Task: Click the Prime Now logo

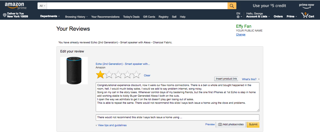Action: click(x=306, y=6)
